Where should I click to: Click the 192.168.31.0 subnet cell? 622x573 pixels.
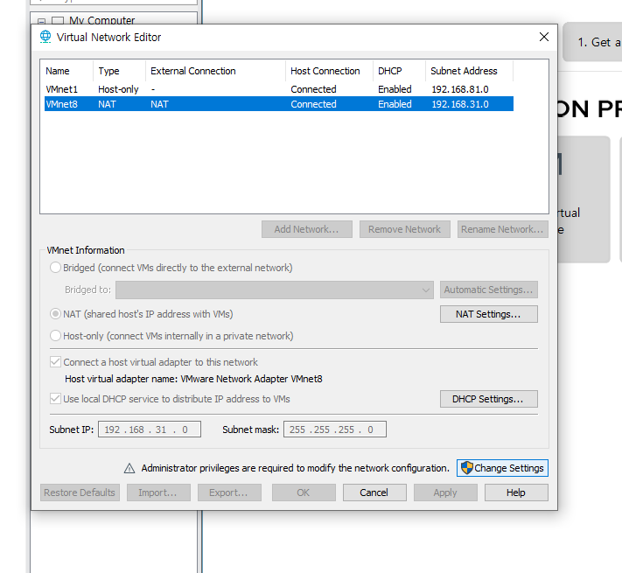pyautogui.click(x=460, y=104)
